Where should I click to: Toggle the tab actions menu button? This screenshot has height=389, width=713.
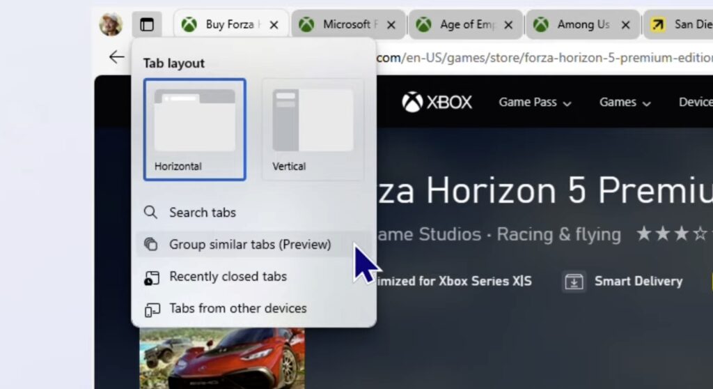click(147, 24)
